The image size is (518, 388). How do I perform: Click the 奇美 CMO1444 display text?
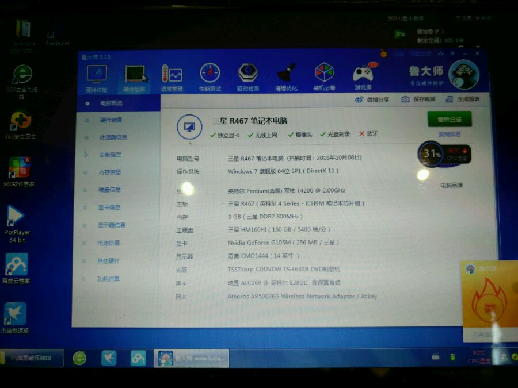click(263, 256)
